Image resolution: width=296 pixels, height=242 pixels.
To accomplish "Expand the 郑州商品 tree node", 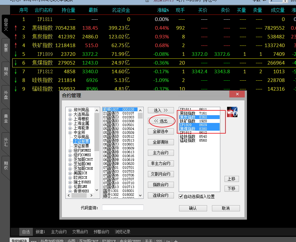I will click(x=70, y=110).
